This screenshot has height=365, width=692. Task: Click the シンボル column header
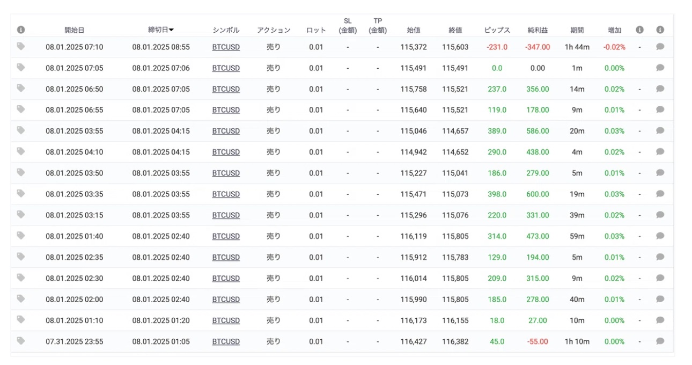pyautogui.click(x=226, y=30)
